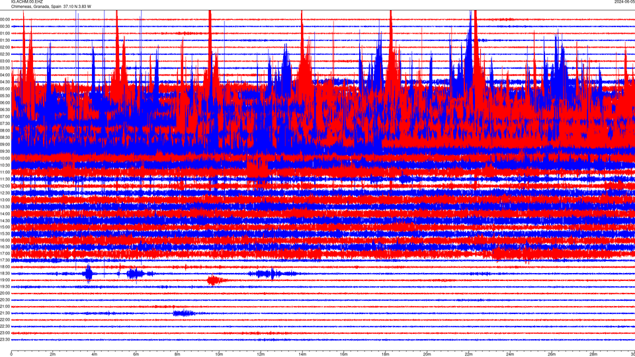Screen dimensions: 635x357
Task: Select the 16:00 trace time label
Action: click(5, 240)
